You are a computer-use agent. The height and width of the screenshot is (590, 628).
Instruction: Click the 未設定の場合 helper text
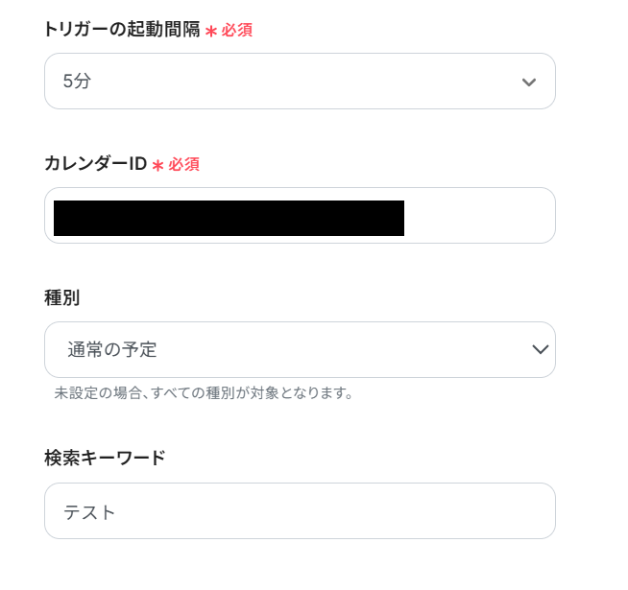(204, 393)
